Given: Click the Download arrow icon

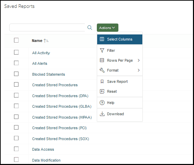Looking at the screenshot, I should (102, 114).
